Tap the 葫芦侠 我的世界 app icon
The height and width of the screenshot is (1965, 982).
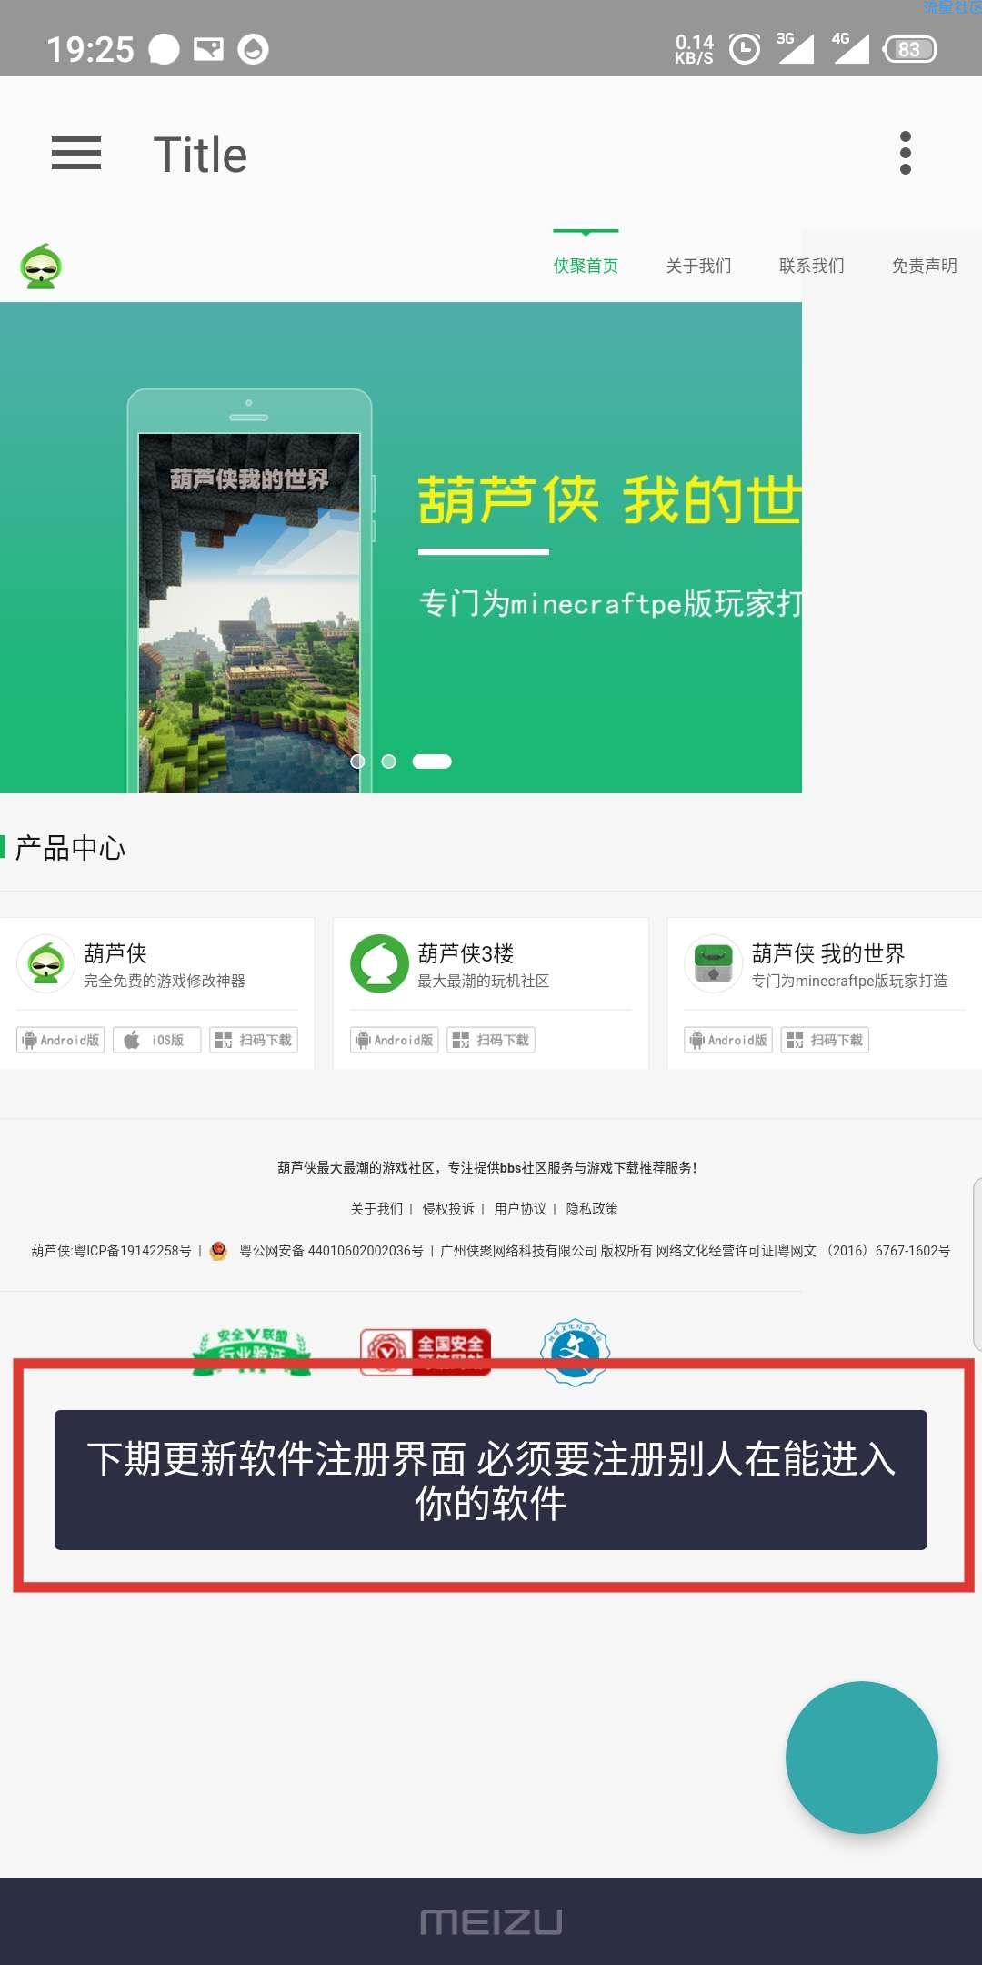point(713,963)
